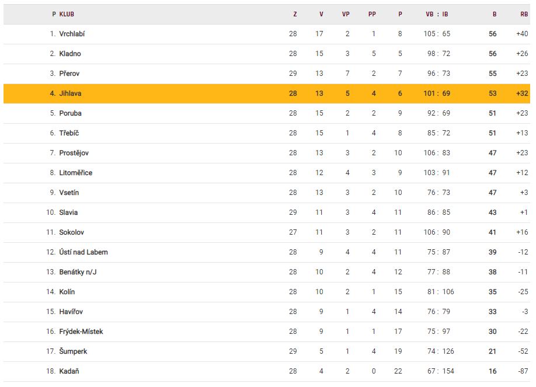Open the Přerov club page
The image size is (536, 387).
(x=69, y=74)
